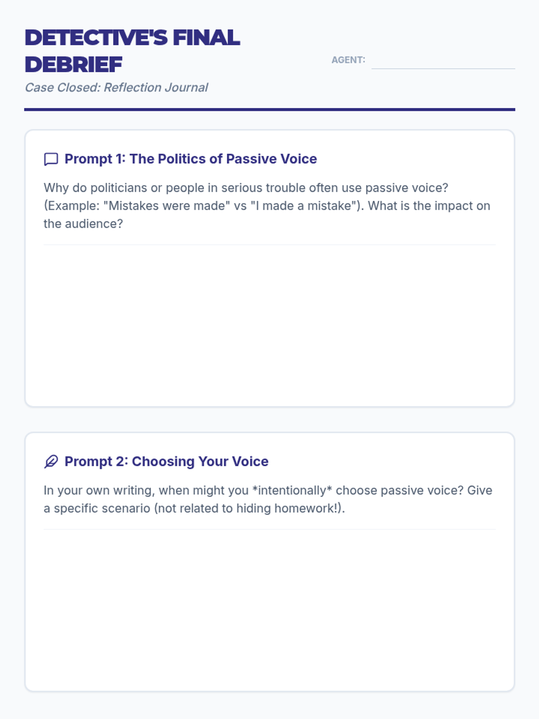Click the AGENT name input line
The image size is (539, 719).
click(x=443, y=61)
